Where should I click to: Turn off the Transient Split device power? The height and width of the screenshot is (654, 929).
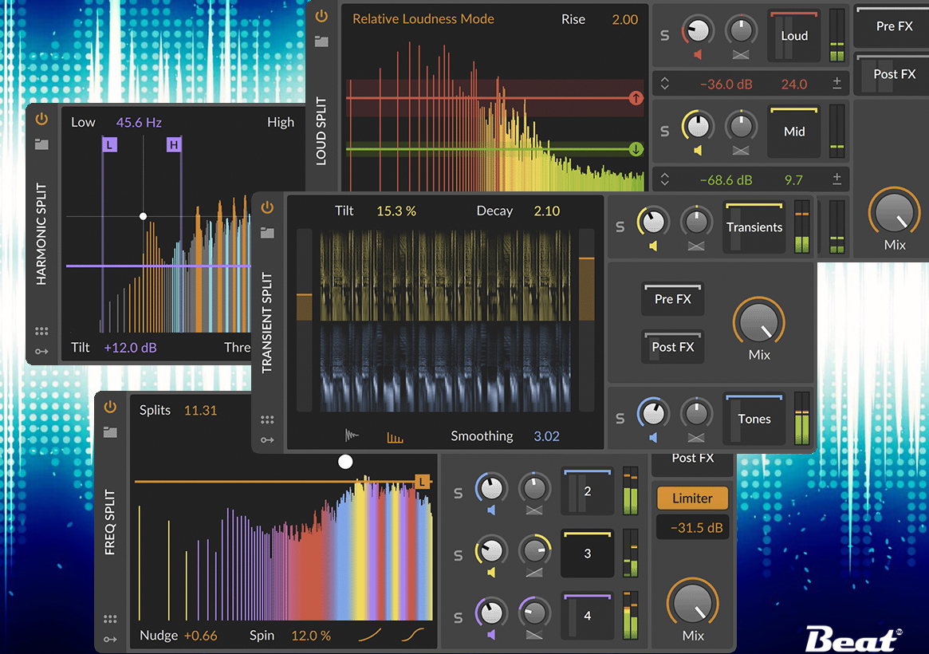(x=267, y=207)
